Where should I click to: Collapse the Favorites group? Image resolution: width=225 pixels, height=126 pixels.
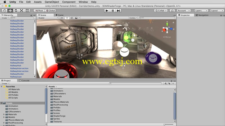[2, 87]
